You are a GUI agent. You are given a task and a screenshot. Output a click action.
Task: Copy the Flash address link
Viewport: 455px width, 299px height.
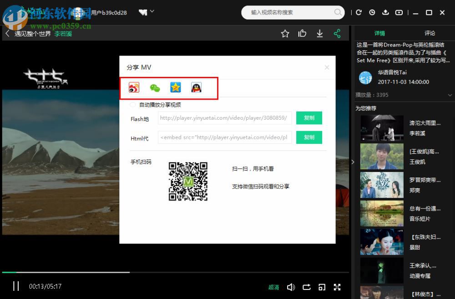pos(309,118)
